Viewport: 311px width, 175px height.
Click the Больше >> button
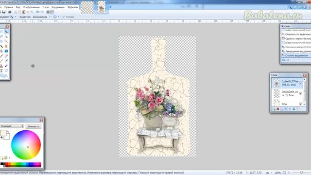(x=34, y=126)
